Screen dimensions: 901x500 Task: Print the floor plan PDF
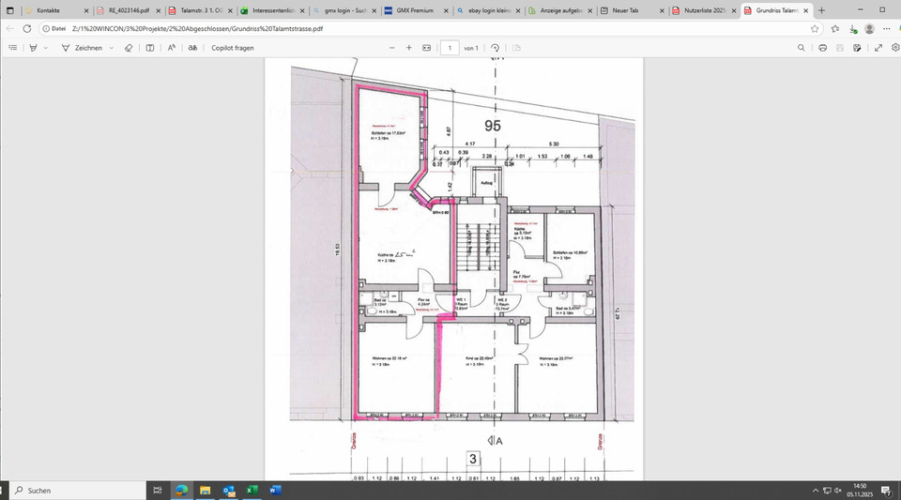tap(823, 47)
